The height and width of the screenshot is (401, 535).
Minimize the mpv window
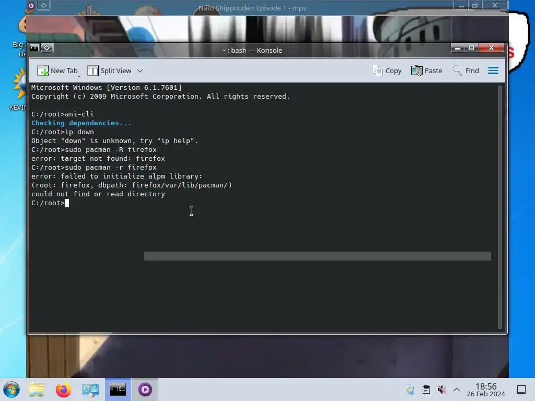461,5
